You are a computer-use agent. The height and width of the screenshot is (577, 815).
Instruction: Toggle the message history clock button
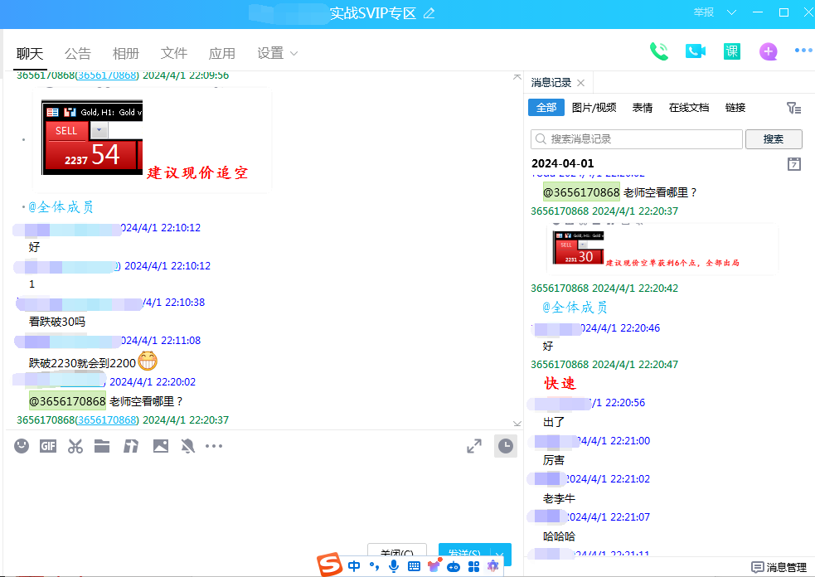(505, 446)
